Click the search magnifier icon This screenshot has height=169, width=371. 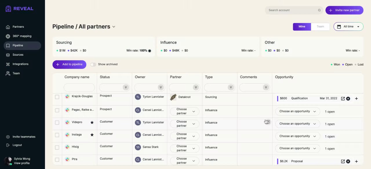pos(319,10)
